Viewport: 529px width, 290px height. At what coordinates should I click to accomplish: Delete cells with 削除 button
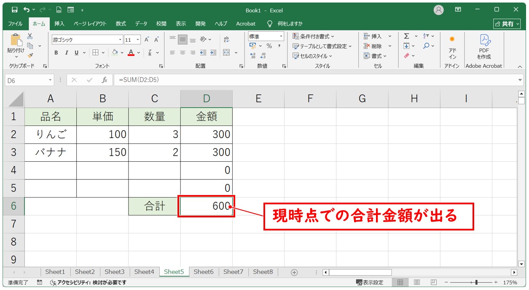pos(373,46)
